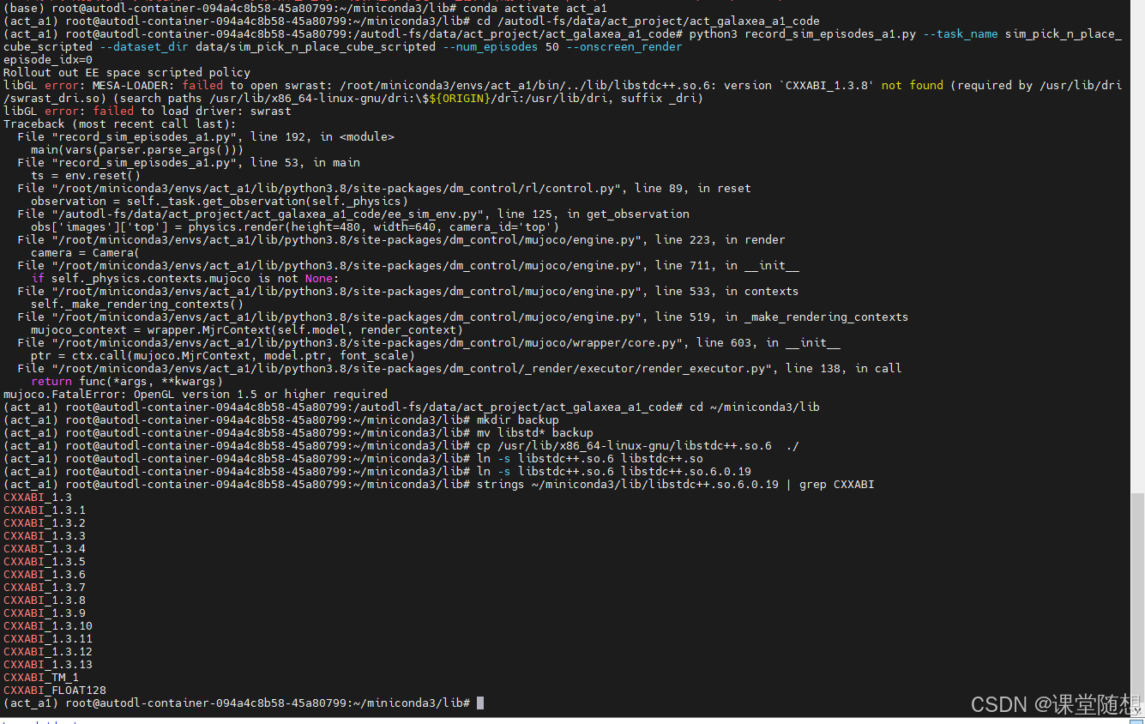Click the plain 'CXXABI_1.3' output line

[x=38, y=498]
